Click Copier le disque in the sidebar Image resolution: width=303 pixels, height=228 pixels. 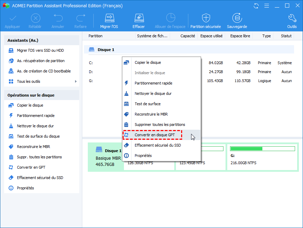[x=42, y=105]
